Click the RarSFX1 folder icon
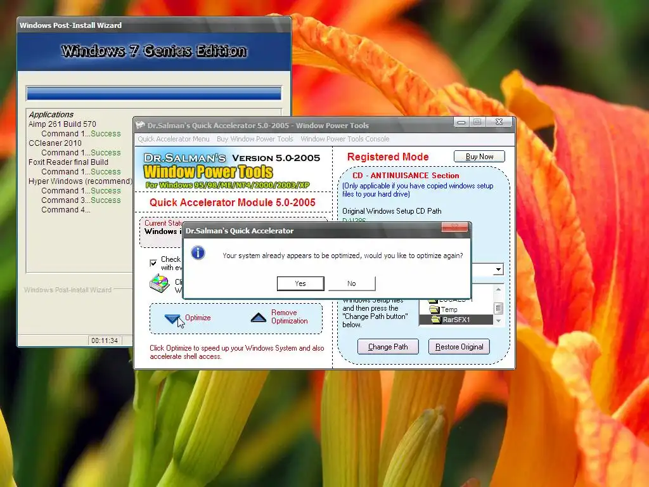The width and height of the screenshot is (649, 487). pyautogui.click(x=436, y=320)
